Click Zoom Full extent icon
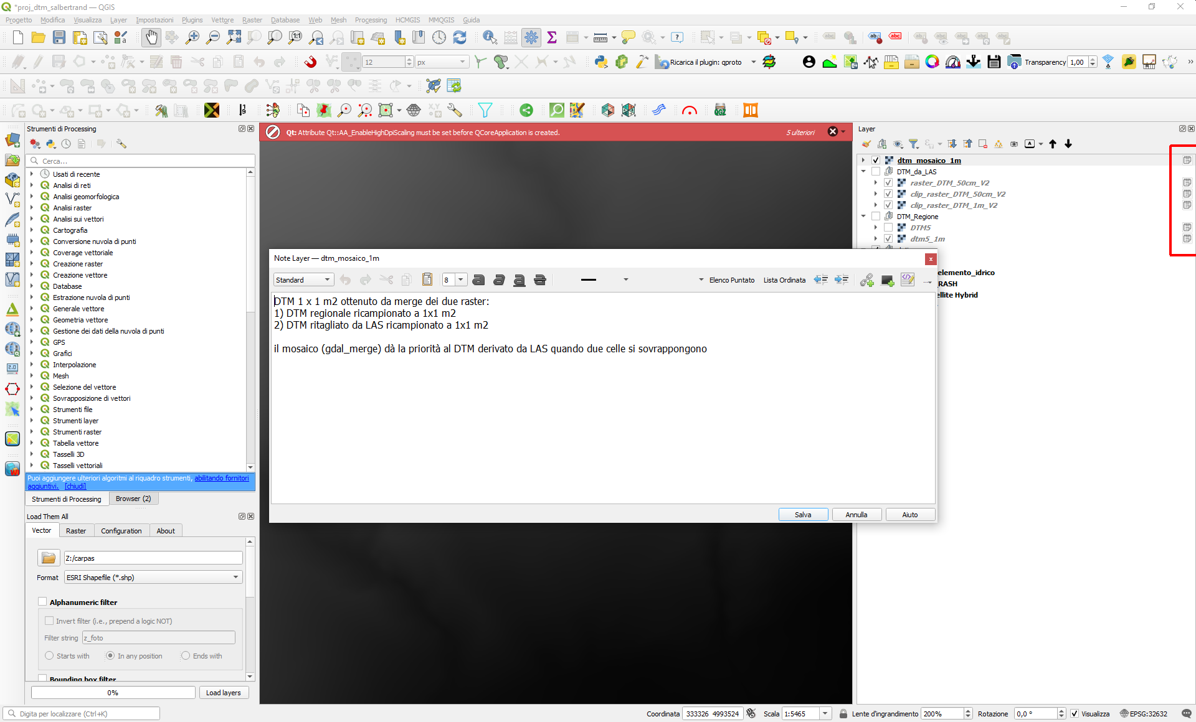The image size is (1196, 722). pyautogui.click(x=234, y=37)
